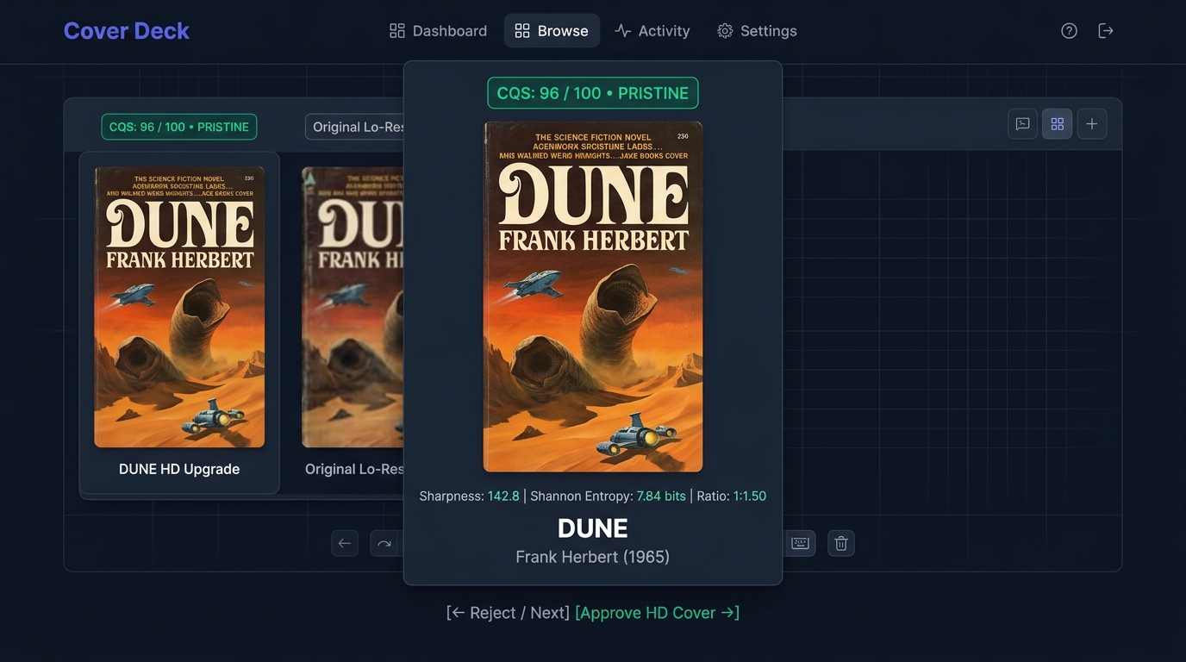Click the back arrow button in bottom toolbar

345,543
